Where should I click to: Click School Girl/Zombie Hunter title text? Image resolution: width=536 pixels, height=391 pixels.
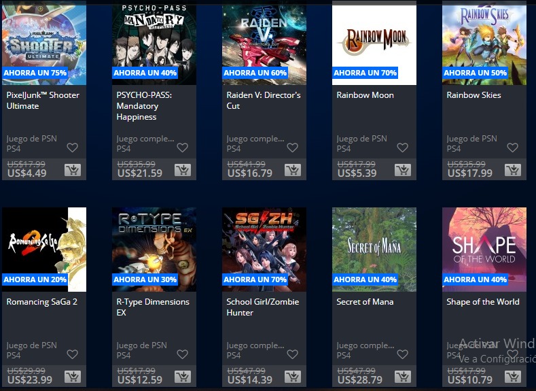262,307
